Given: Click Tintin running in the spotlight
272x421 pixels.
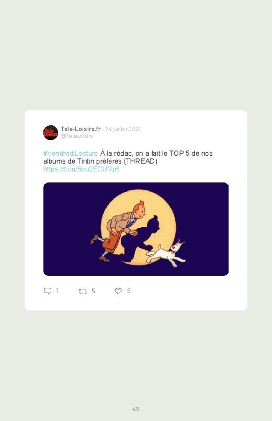Looking at the screenshot, I should click(118, 230).
